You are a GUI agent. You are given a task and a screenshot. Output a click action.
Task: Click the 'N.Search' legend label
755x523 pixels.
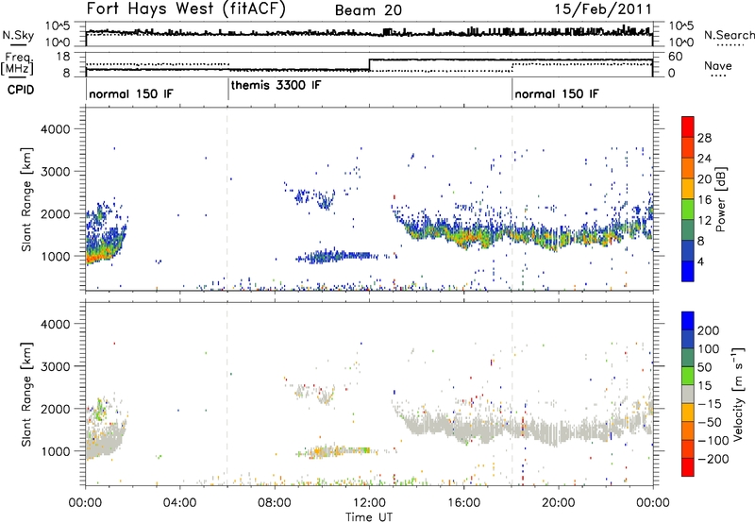(x=730, y=35)
